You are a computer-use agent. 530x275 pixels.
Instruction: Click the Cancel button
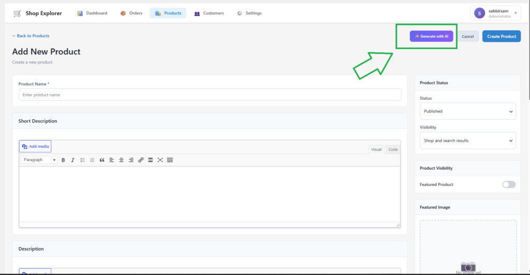point(468,36)
